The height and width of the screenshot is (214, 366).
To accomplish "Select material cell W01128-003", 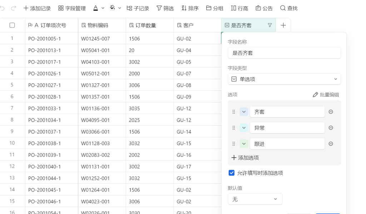I will click(102, 143).
